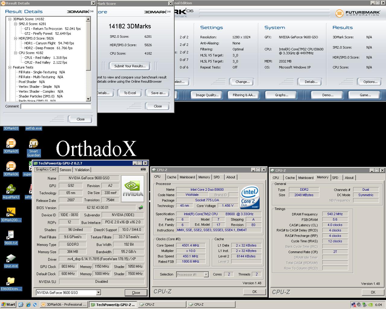The width and height of the screenshot is (386, 309).
Task: Click Show Desktop quick launch icon
Action: [21, 304]
